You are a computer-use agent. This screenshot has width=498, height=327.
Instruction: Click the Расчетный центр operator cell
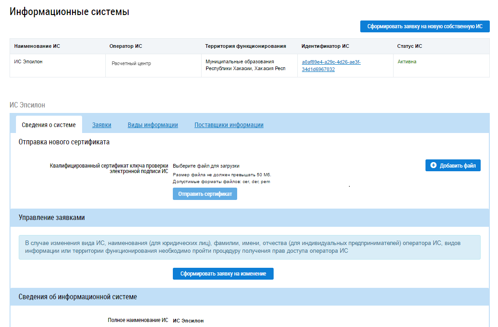click(x=131, y=63)
